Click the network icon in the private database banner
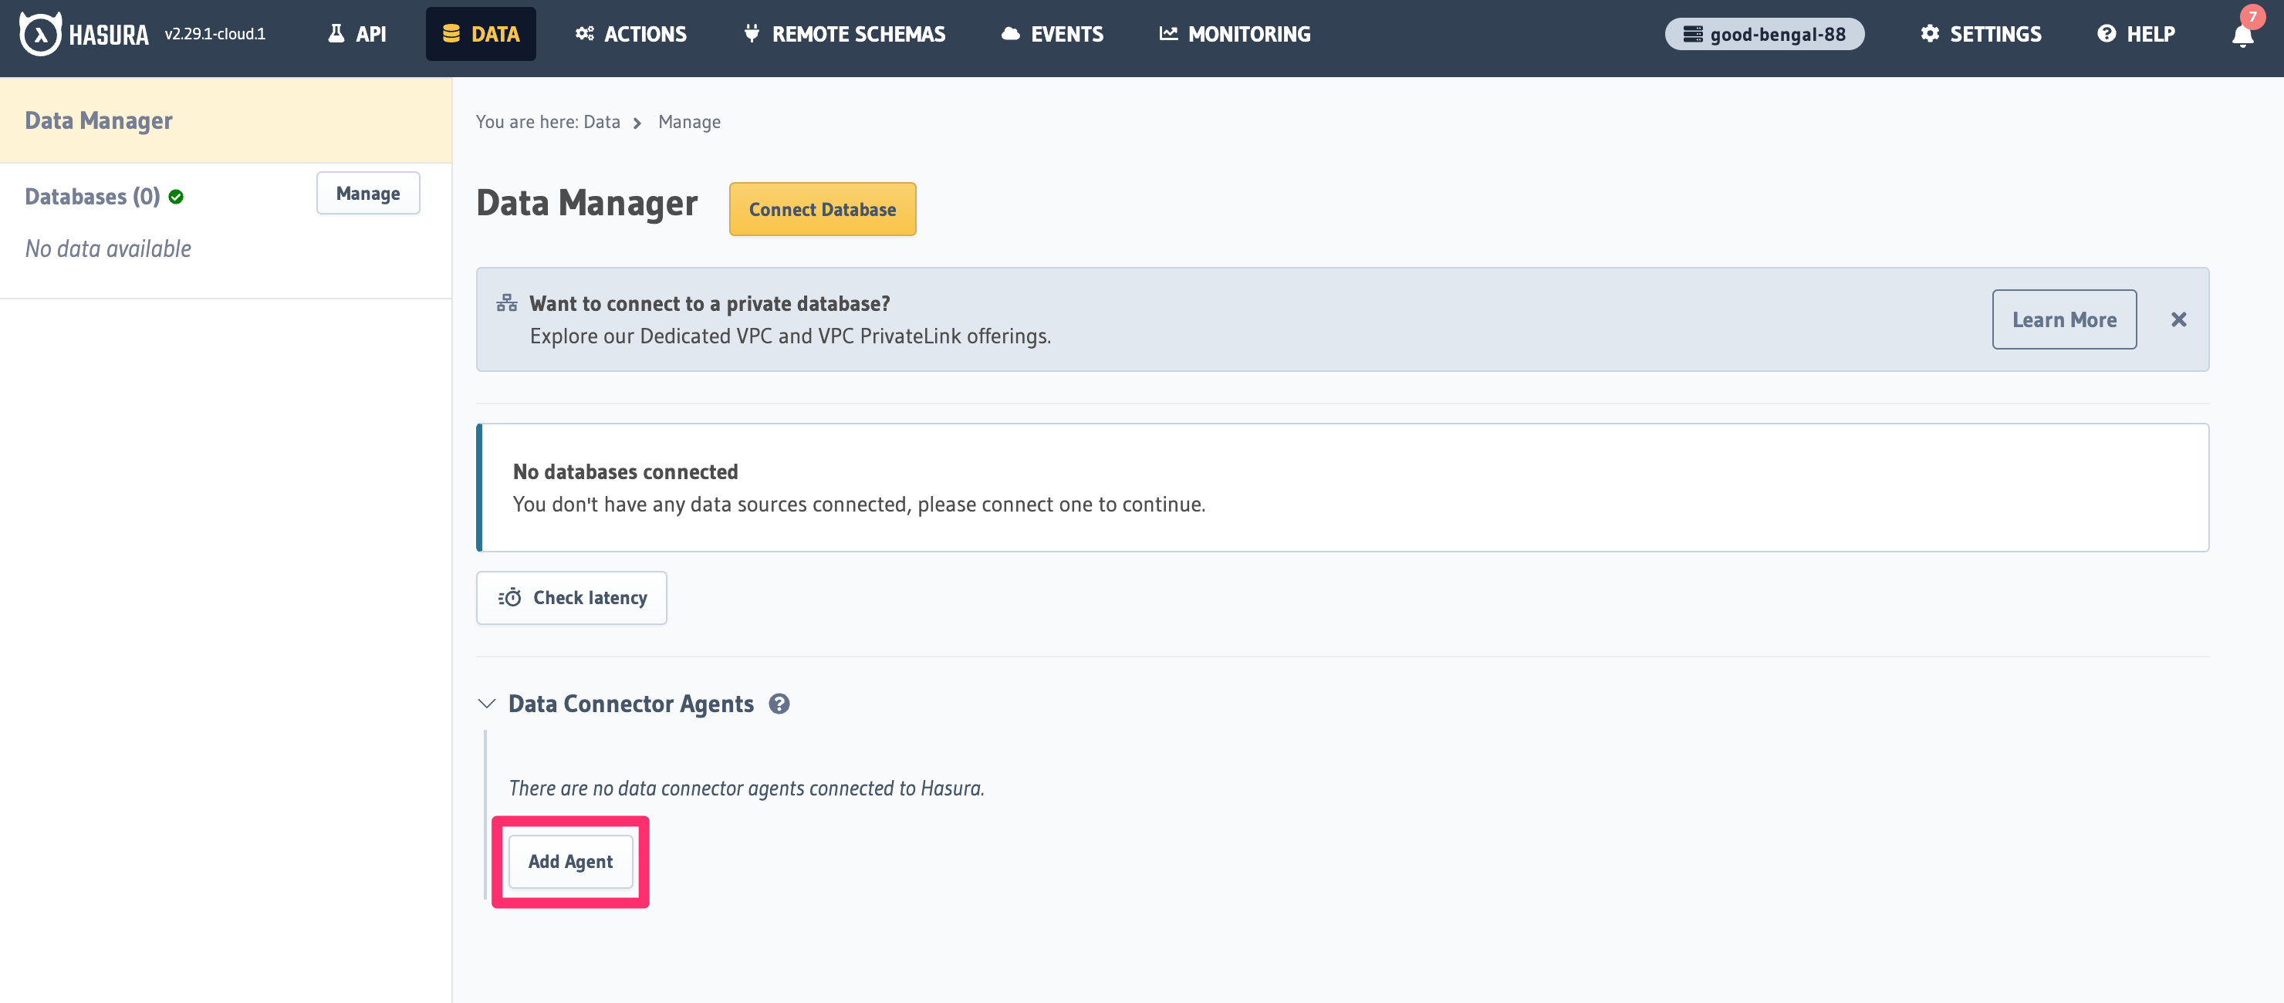The width and height of the screenshot is (2284, 1003). click(x=506, y=302)
